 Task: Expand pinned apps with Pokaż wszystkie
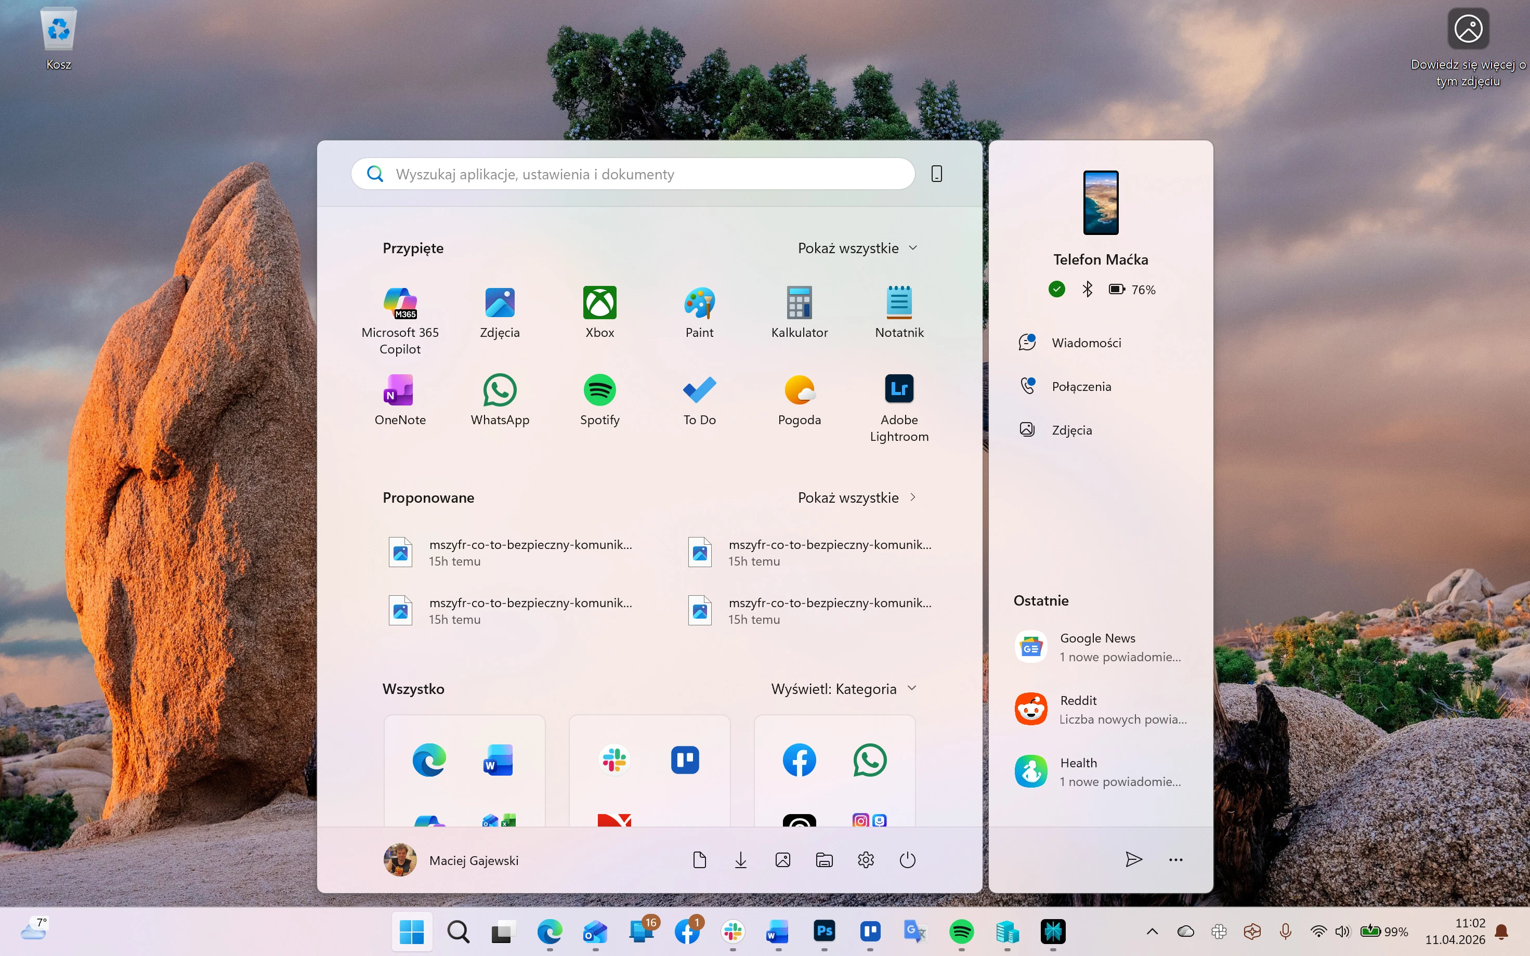tap(857, 248)
